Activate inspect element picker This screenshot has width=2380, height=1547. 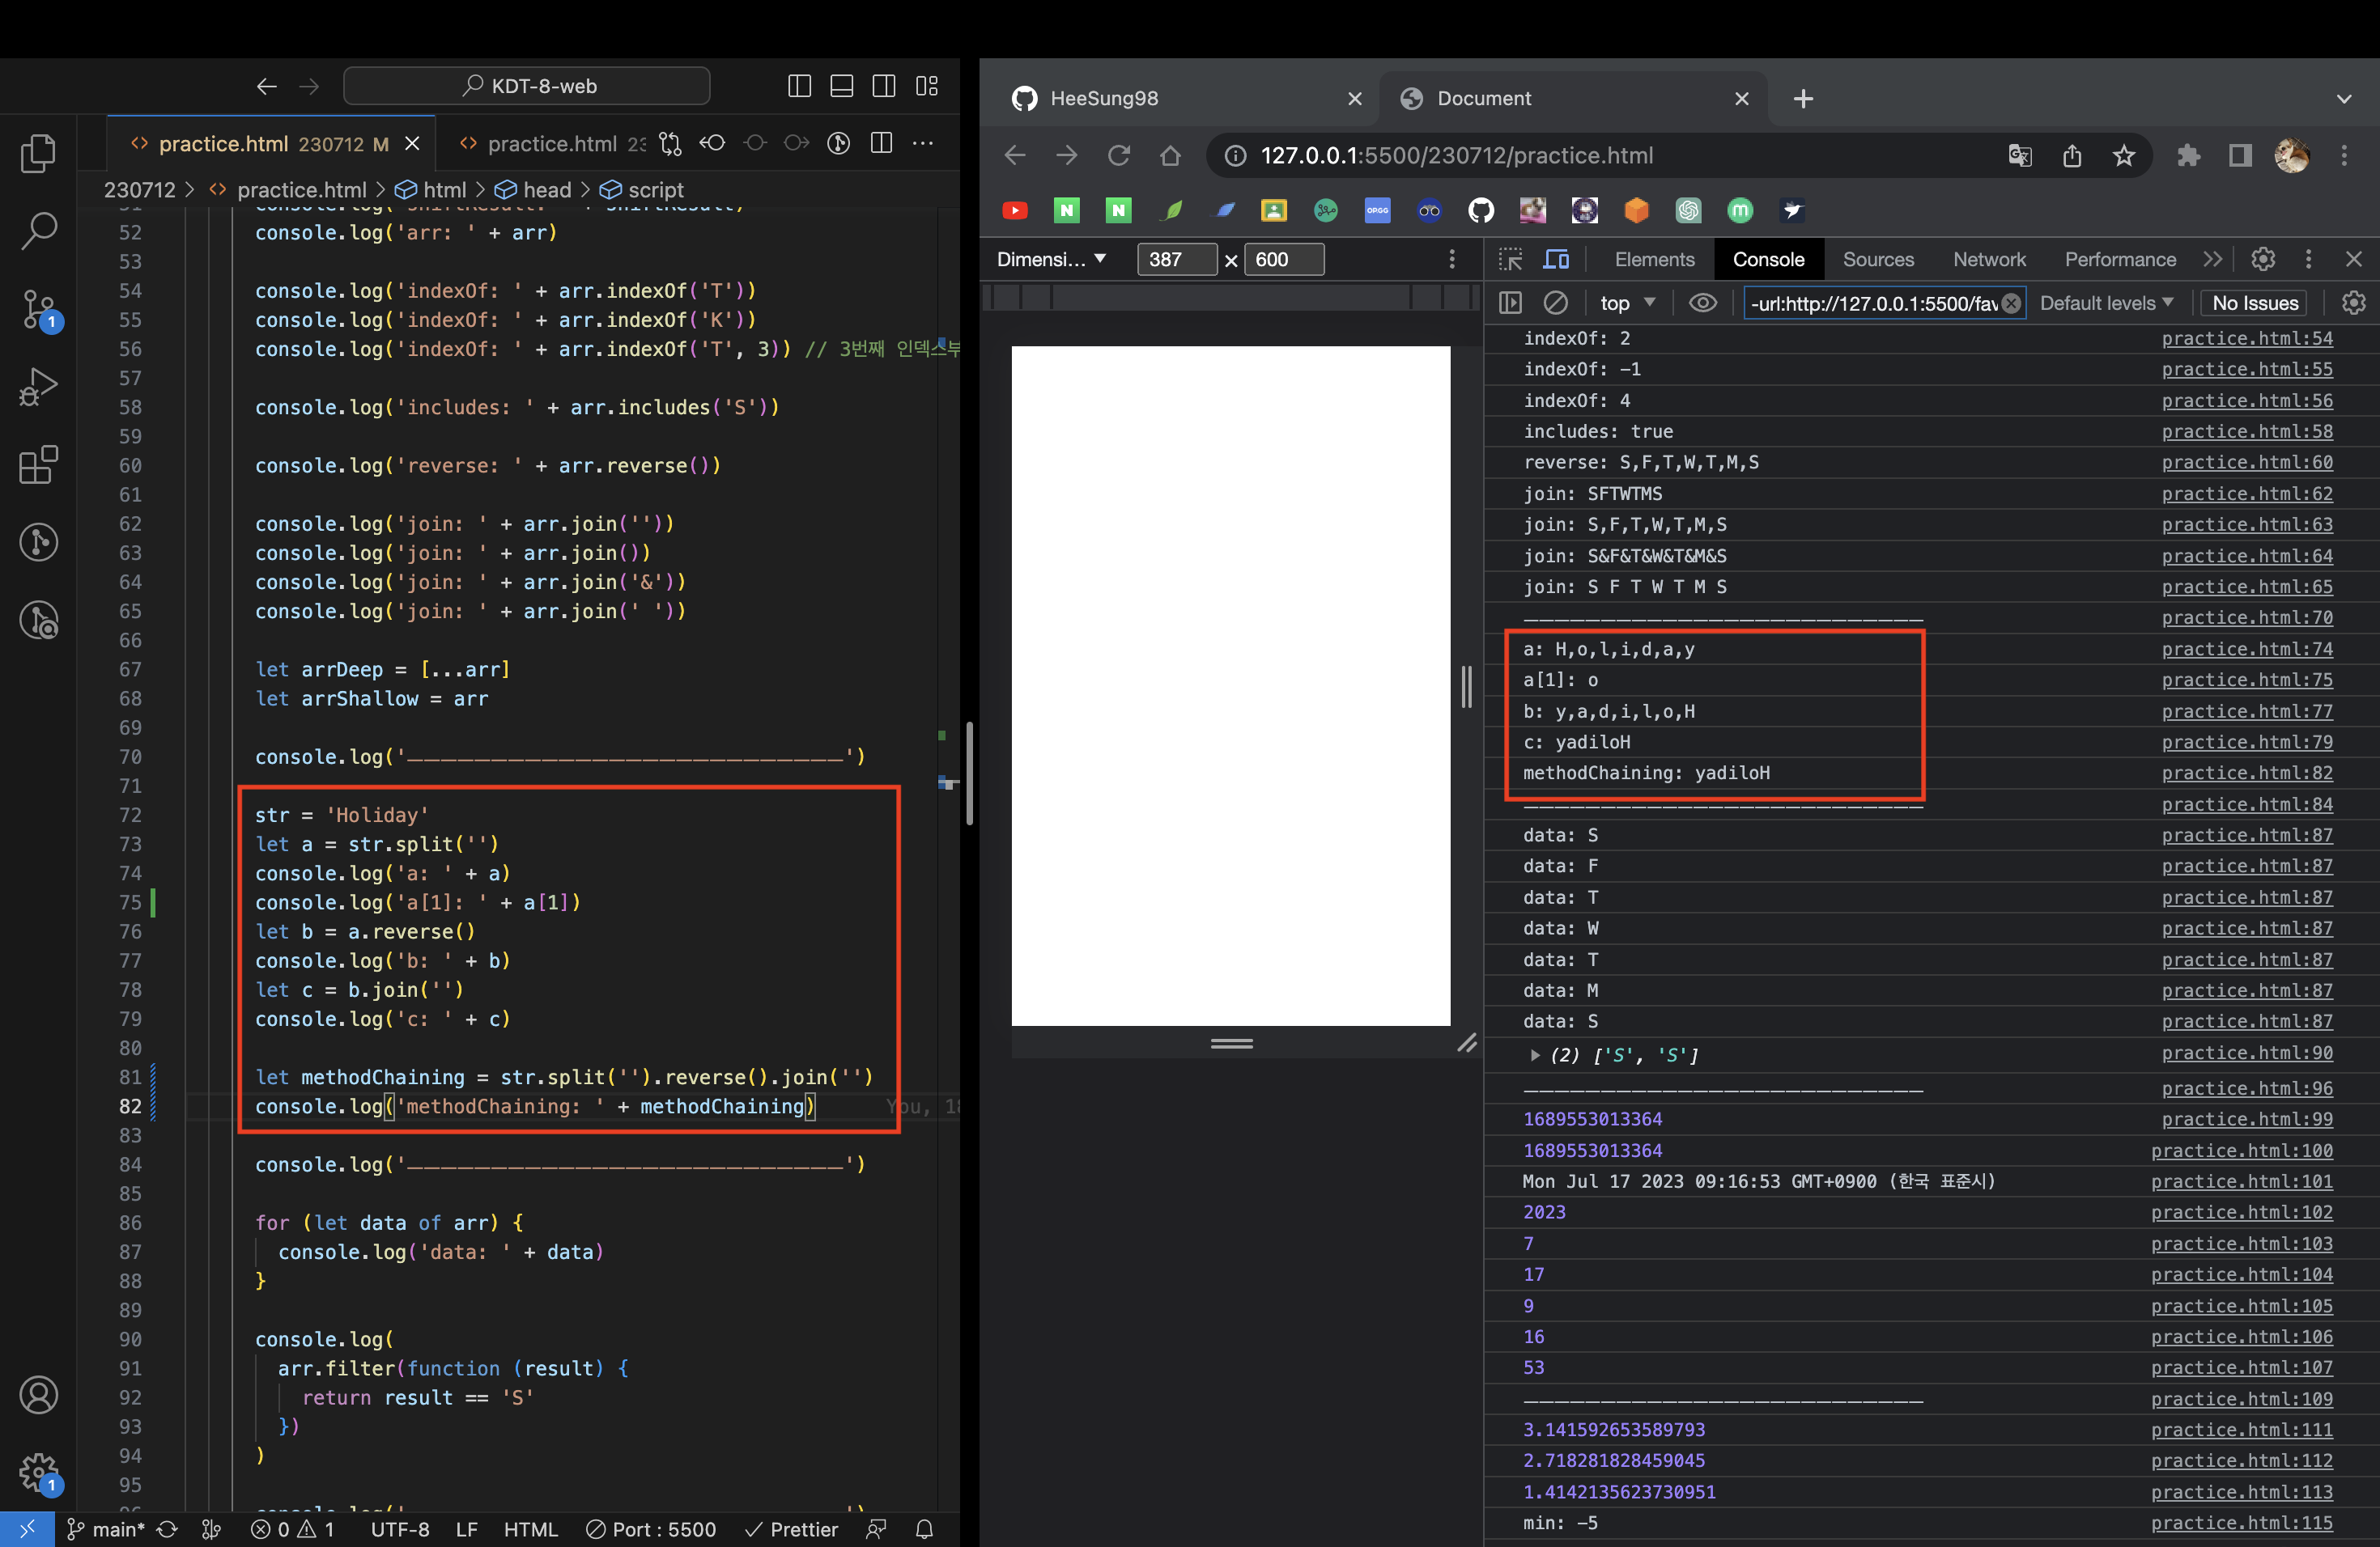click(1510, 259)
